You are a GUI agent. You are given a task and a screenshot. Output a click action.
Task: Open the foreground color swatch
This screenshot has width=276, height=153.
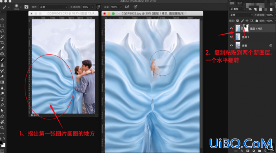coord(1,142)
